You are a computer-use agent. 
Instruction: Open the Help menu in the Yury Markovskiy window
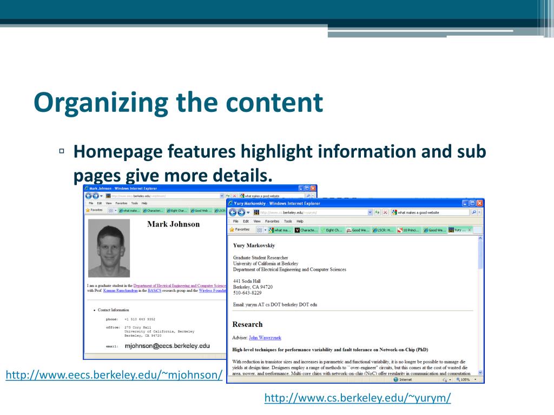300,221
